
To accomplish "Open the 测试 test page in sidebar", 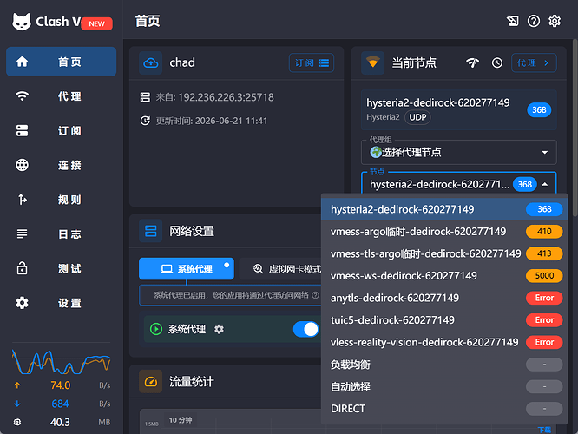I will (x=62, y=268).
